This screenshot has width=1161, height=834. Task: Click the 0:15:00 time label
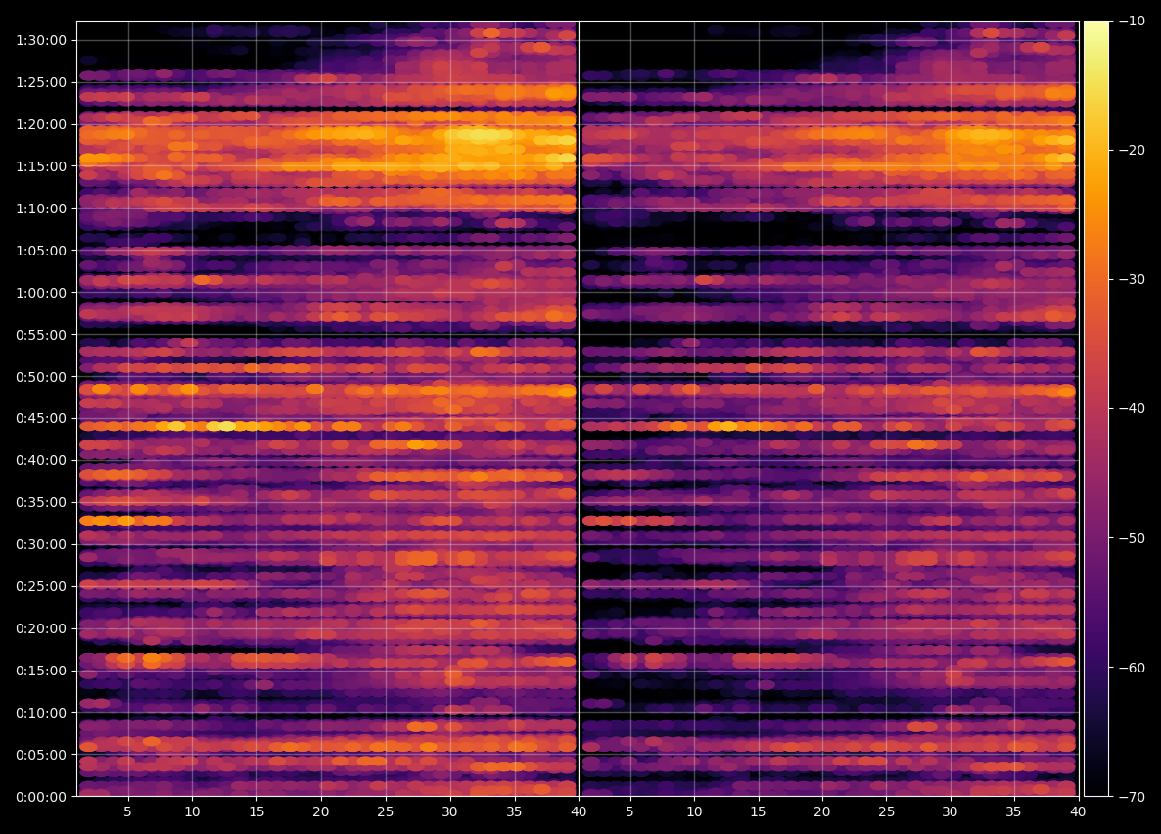41,672
